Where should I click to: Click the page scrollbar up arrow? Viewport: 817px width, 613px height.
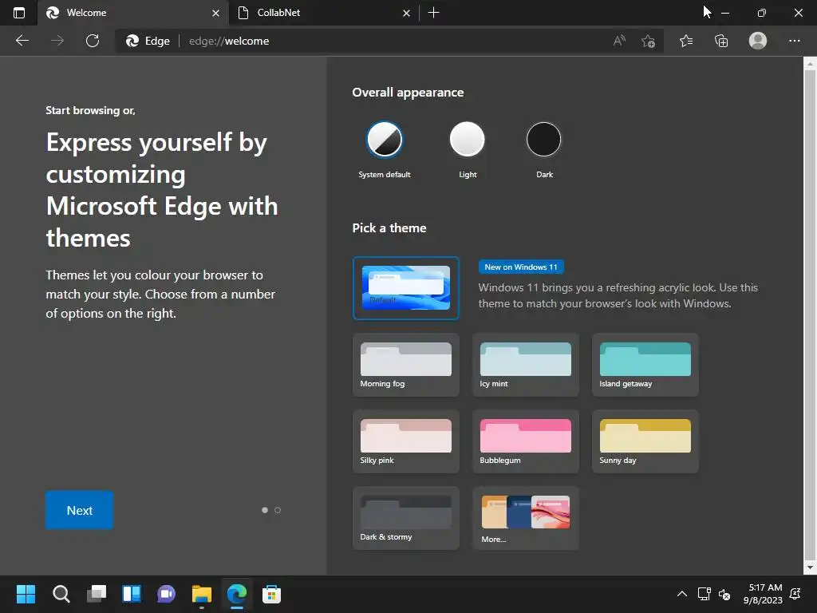[809, 64]
